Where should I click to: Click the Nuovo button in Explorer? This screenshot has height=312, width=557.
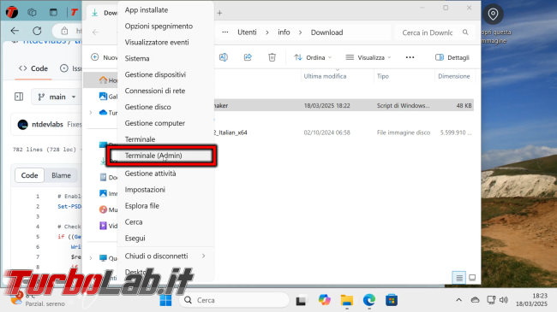click(104, 57)
